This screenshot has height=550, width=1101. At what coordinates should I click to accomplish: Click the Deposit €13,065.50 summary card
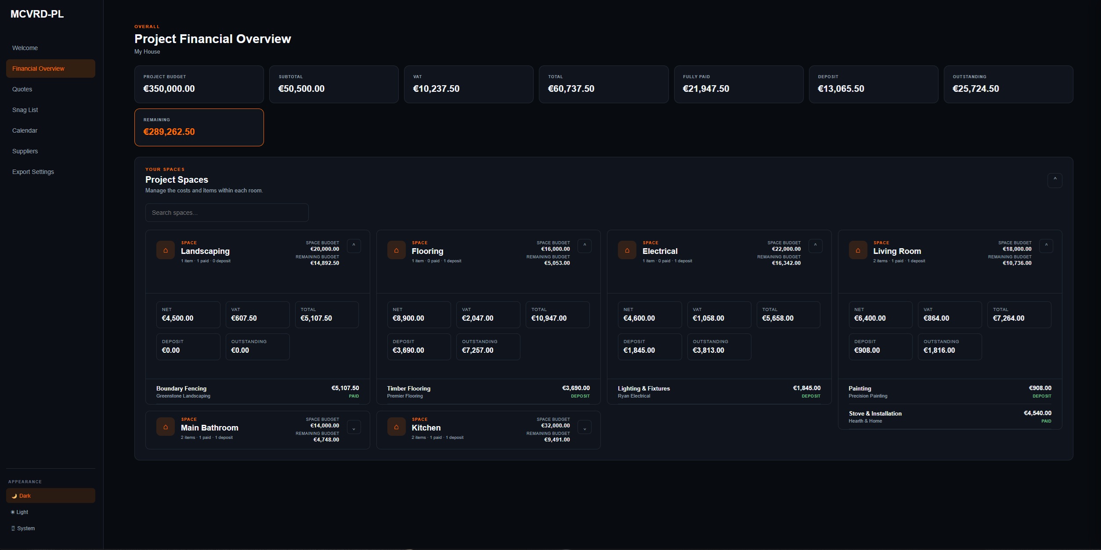874,84
